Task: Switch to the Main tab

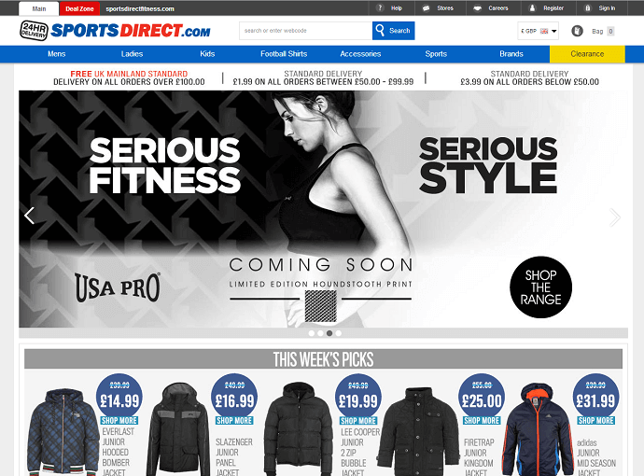Action: (39, 8)
